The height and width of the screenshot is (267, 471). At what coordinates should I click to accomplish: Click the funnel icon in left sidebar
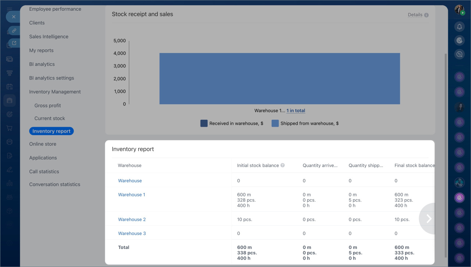coord(10,73)
